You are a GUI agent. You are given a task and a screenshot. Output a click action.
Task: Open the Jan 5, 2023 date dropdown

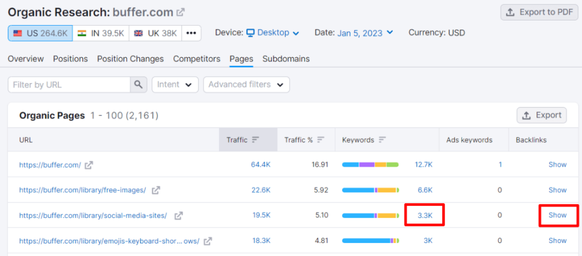click(x=365, y=32)
